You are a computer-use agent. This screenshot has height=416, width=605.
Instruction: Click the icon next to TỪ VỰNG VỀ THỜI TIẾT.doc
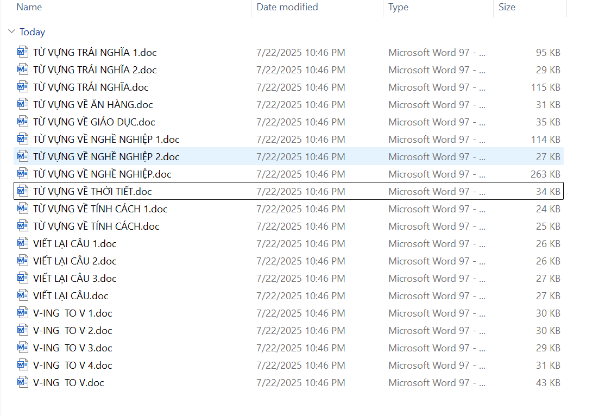click(x=22, y=192)
